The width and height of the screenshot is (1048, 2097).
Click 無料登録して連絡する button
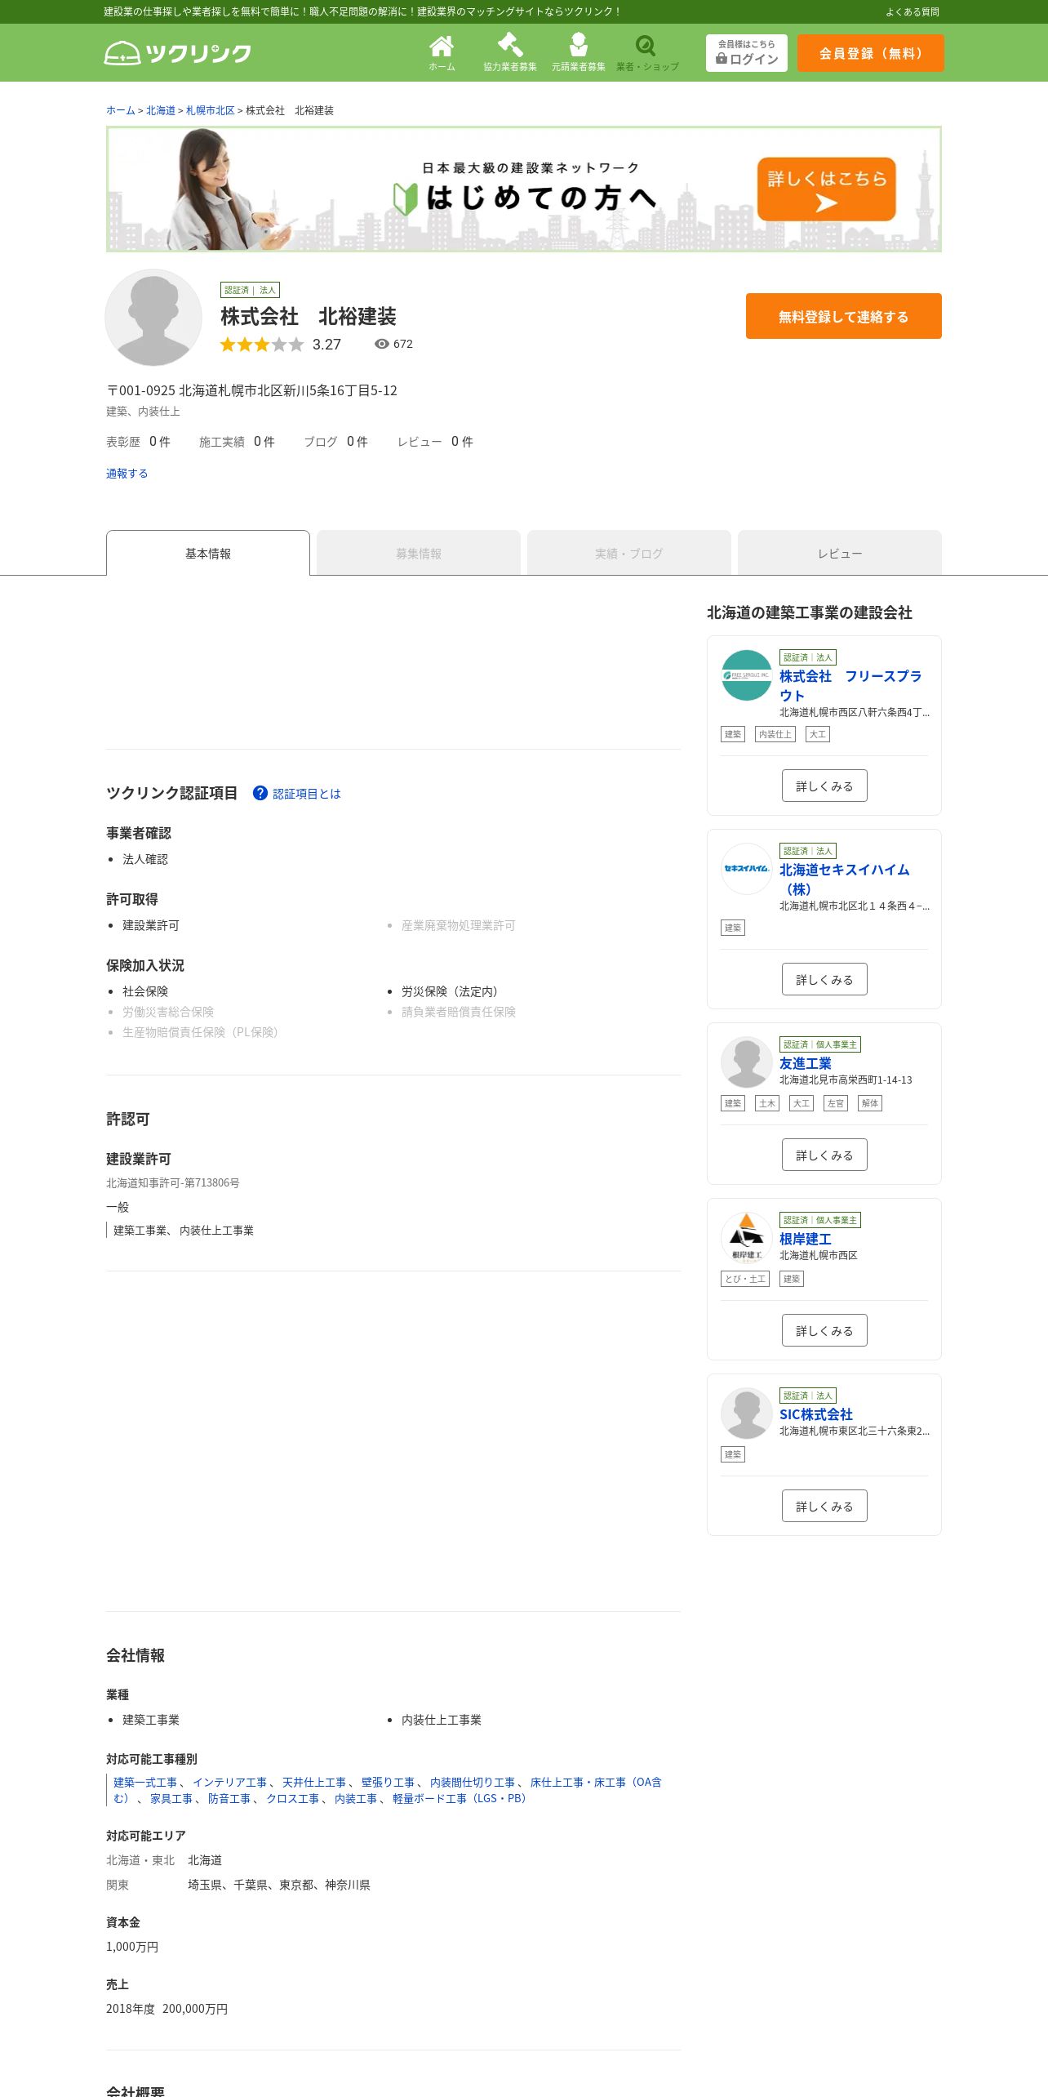[844, 316]
